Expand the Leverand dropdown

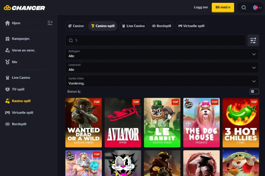click(x=162, y=68)
